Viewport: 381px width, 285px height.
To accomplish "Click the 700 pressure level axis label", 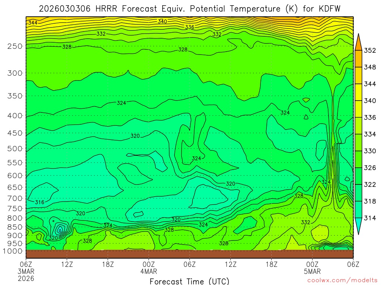I will click(x=15, y=199).
